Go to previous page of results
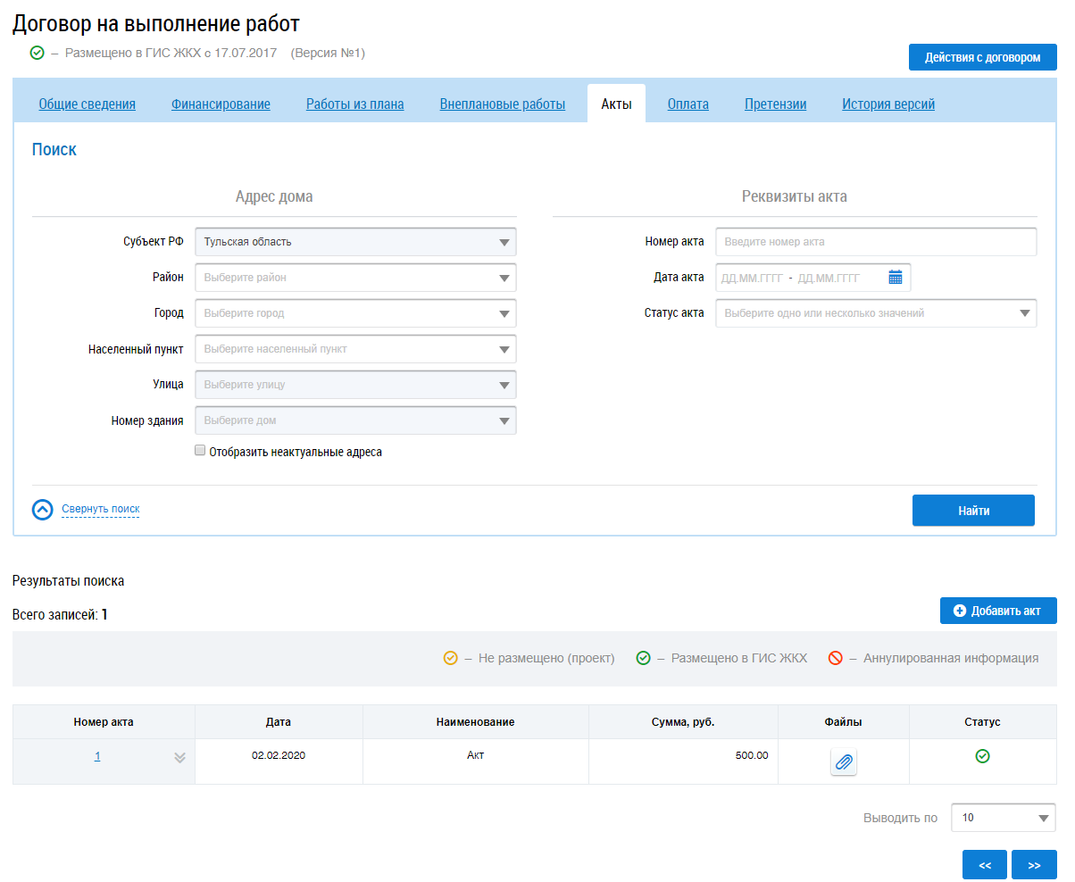Image resolution: width=1075 pixels, height=882 pixels. (x=984, y=865)
